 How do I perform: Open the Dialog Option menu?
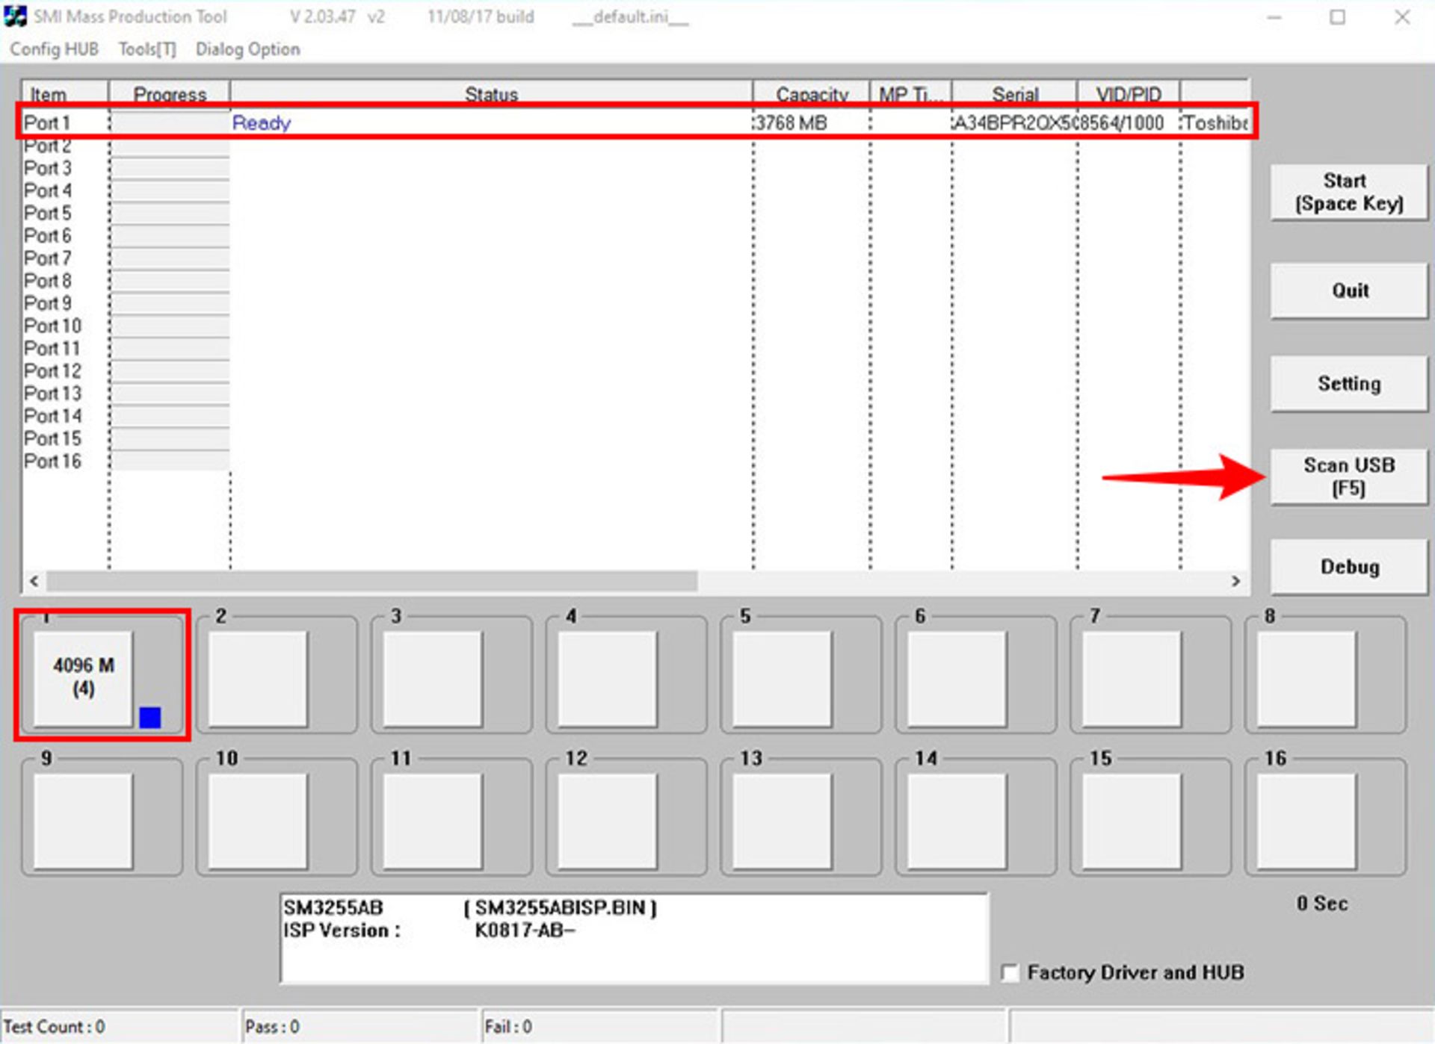[x=247, y=49]
